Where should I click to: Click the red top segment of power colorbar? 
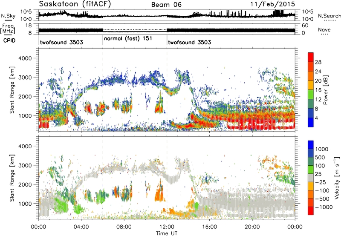point(311,57)
